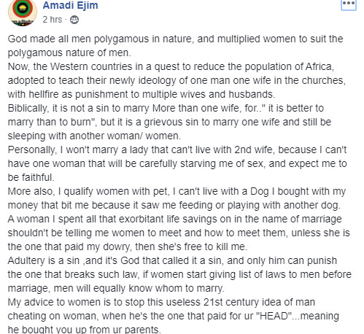This screenshot has height=334, width=364.
Task: Open Amadi Ejim's profile picture
Action: [x=23, y=12]
